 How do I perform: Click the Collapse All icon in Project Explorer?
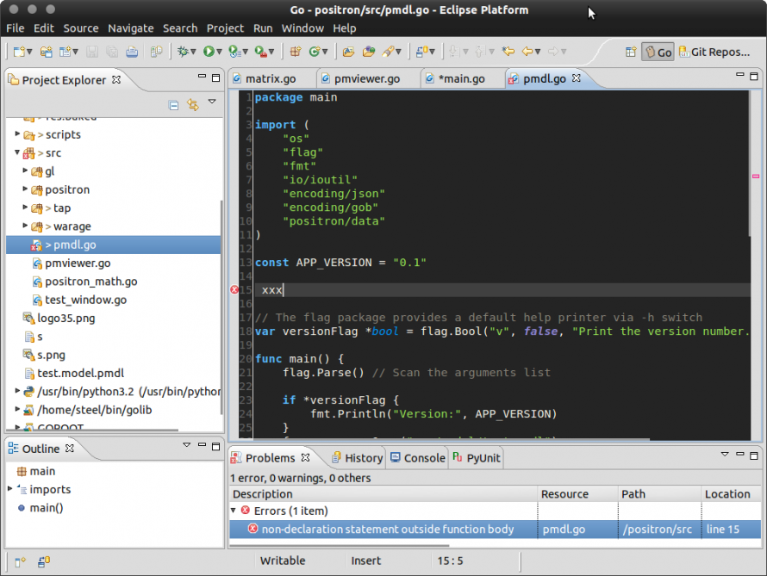click(x=173, y=105)
